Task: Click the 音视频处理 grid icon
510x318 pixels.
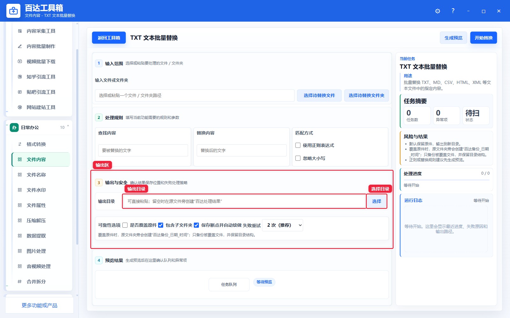Action: point(20,266)
